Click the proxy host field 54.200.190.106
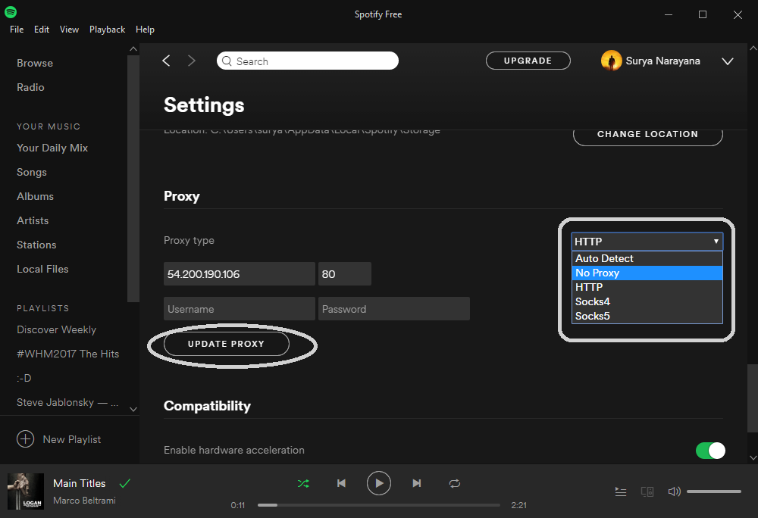The height and width of the screenshot is (518, 758). coord(240,273)
